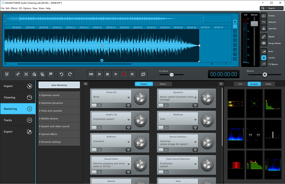Open Brilliance settings gear

click(x=129, y=150)
